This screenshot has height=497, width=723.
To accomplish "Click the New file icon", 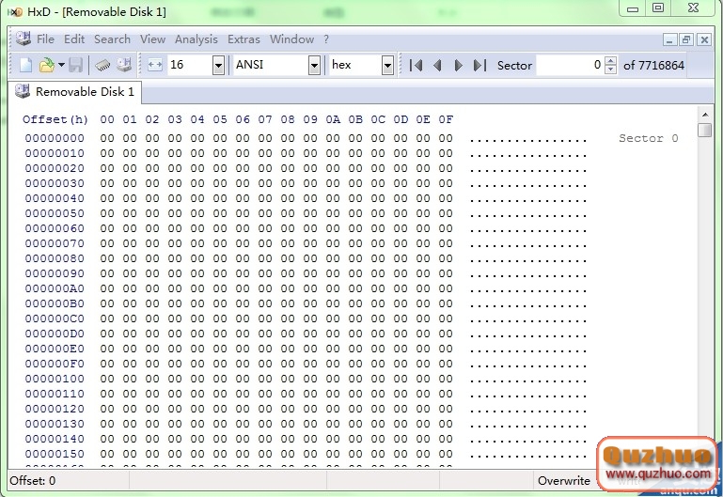I will pyautogui.click(x=25, y=66).
